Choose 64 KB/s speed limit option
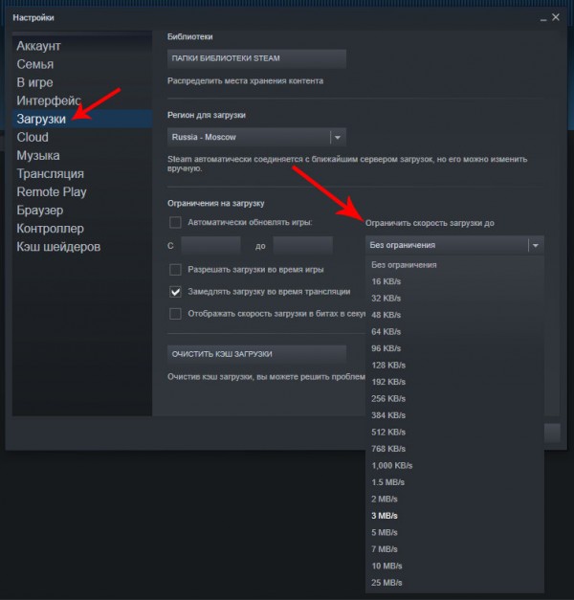This screenshot has width=574, height=600. click(x=454, y=332)
